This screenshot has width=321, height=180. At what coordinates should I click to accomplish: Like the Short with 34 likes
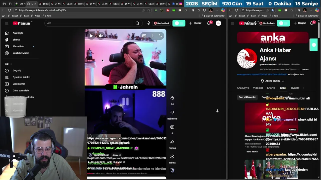click(172, 98)
